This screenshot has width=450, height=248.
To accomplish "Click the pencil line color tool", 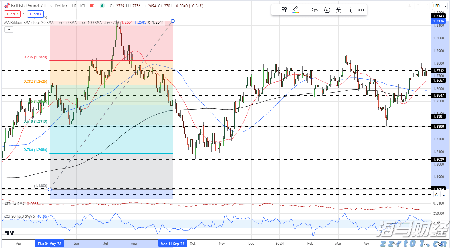I will 296,10.
